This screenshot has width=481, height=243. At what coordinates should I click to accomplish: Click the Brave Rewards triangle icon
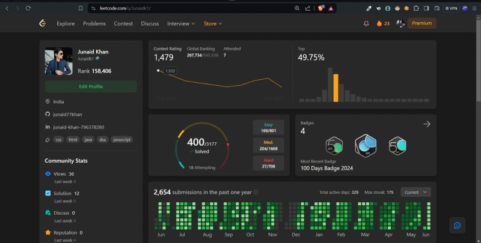tap(331, 8)
